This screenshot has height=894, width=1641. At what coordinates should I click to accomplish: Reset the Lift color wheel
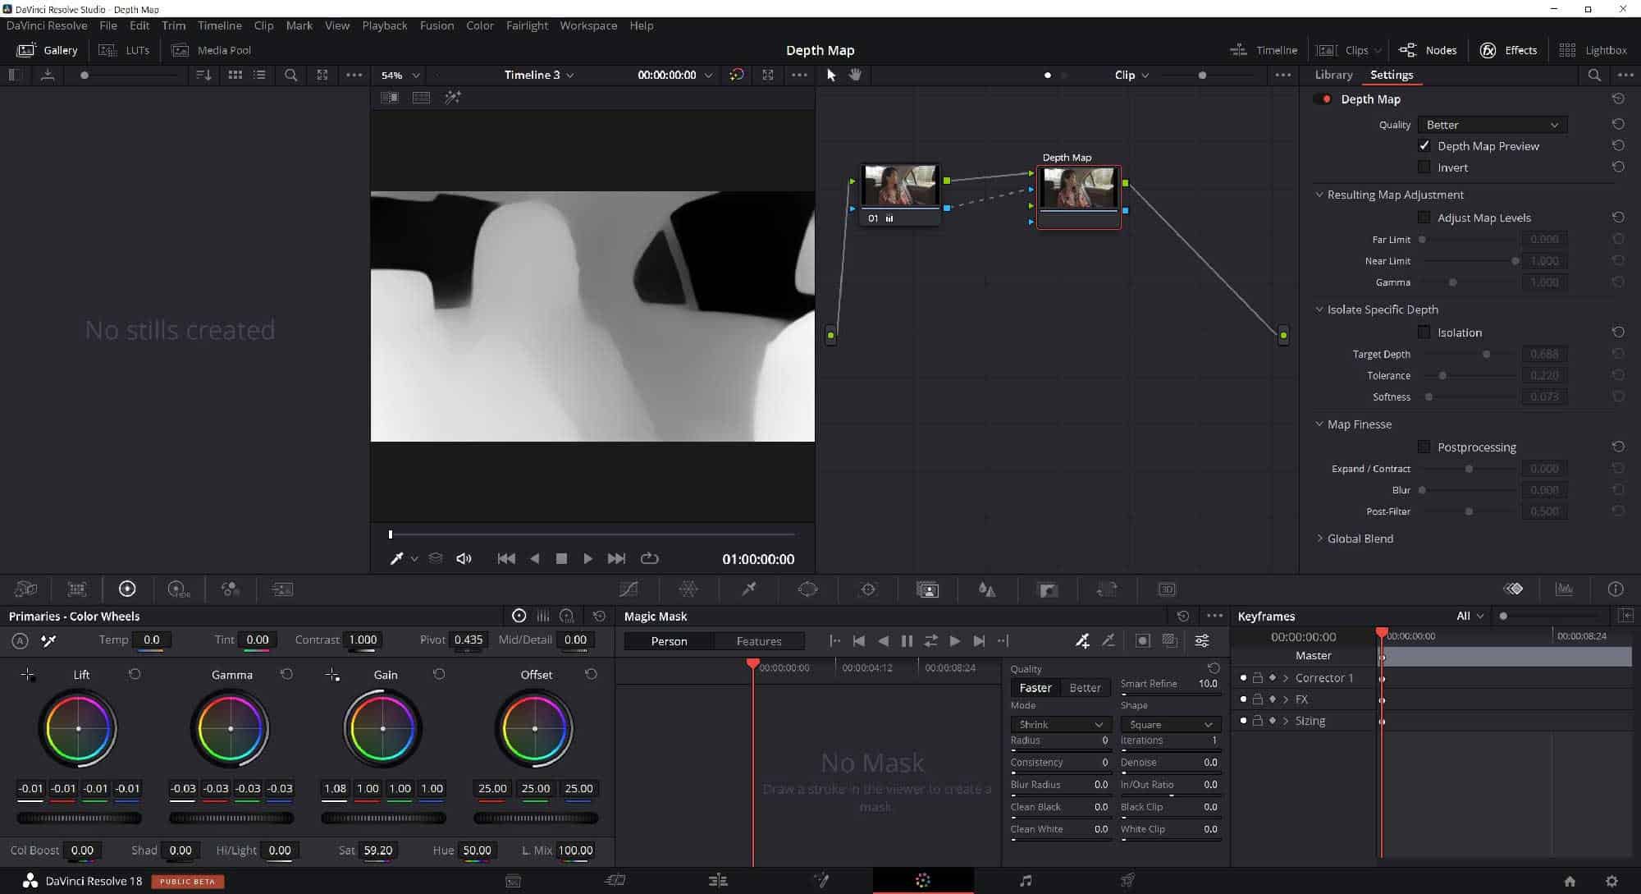tap(135, 674)
